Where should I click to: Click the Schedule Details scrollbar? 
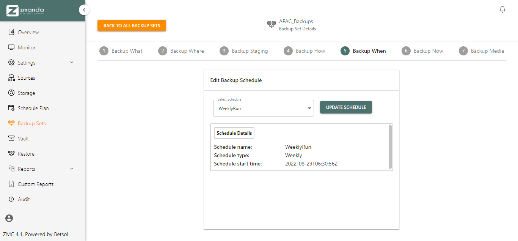coord(390,146)
